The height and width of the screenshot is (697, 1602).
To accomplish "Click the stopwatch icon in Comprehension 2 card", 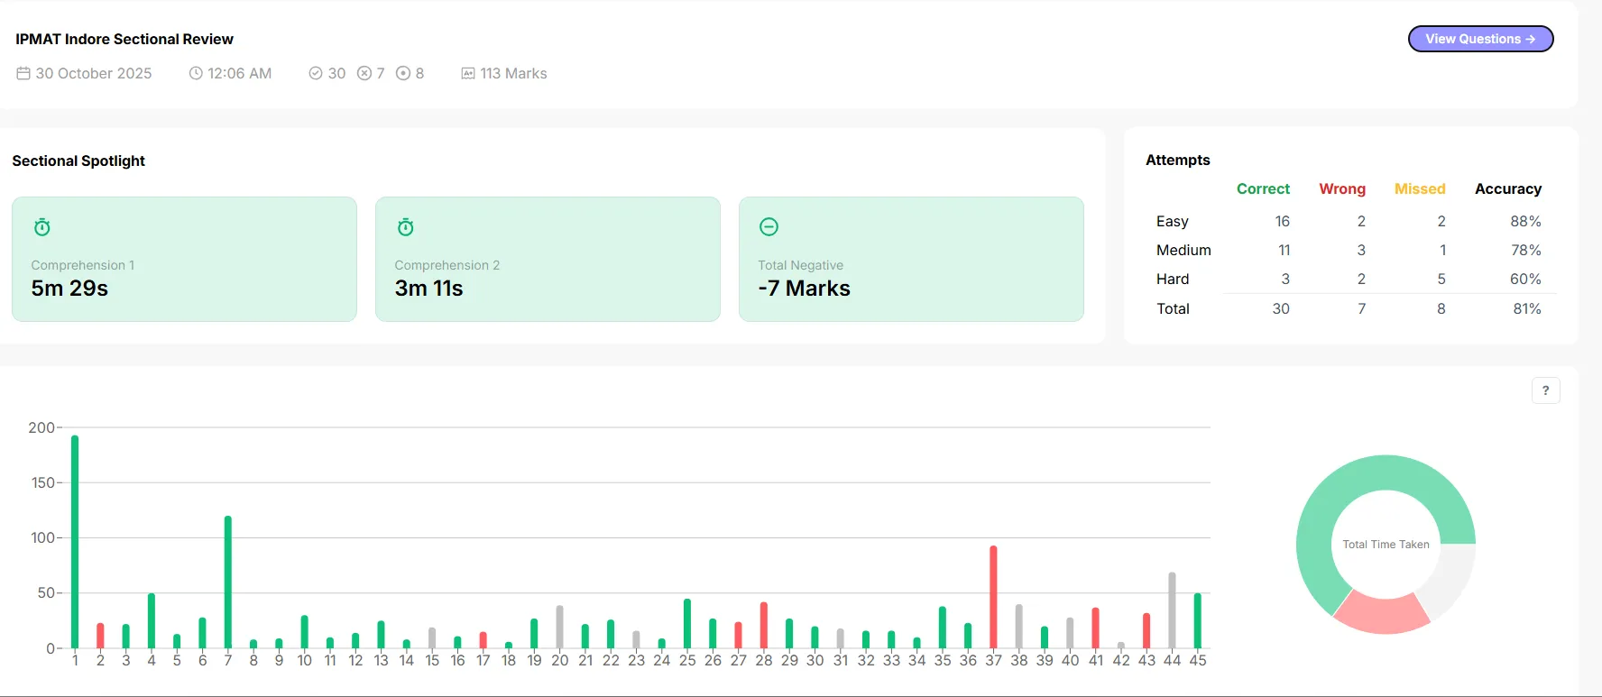I will [406, 227].
